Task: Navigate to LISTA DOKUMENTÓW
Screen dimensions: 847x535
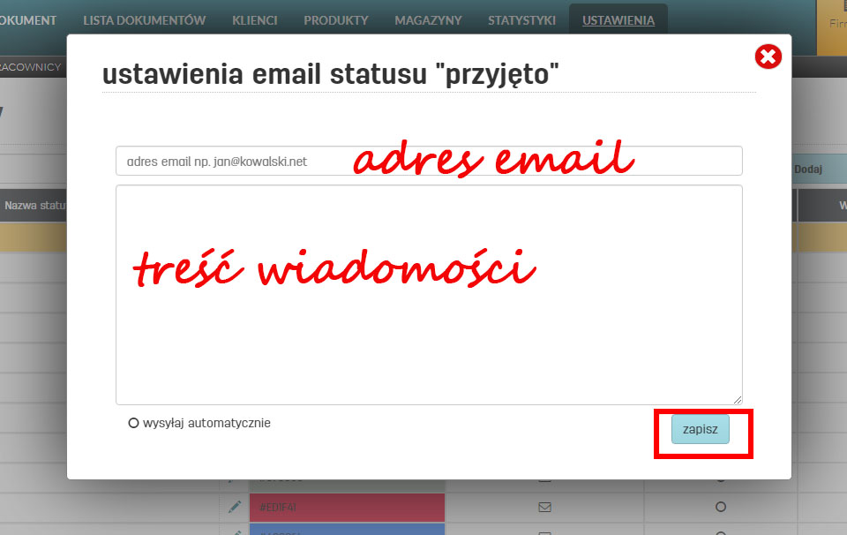Action: coord(143,19)
